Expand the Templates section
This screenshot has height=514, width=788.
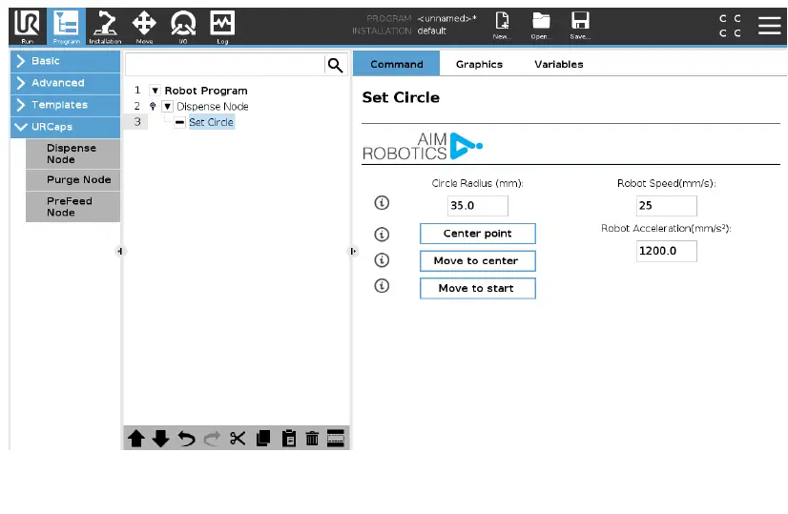[65, 105]
